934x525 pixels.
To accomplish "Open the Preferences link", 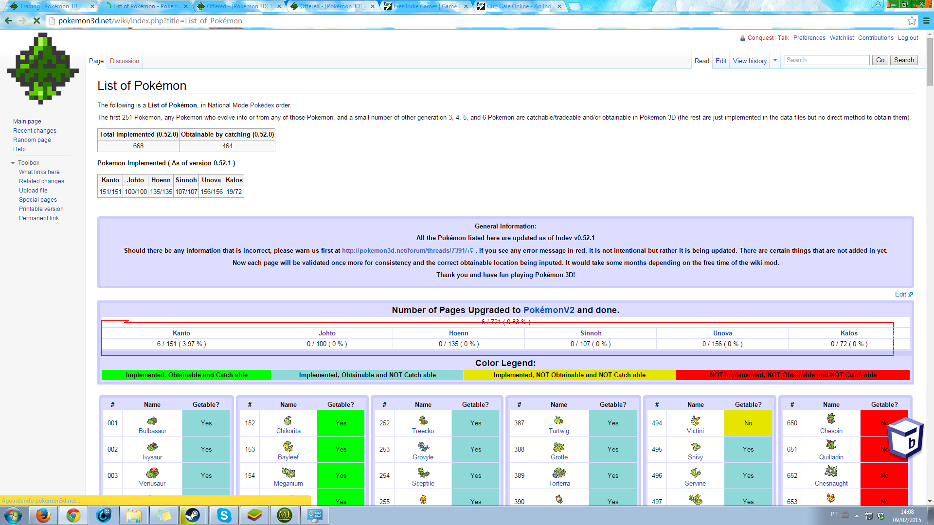I will 809,38.
